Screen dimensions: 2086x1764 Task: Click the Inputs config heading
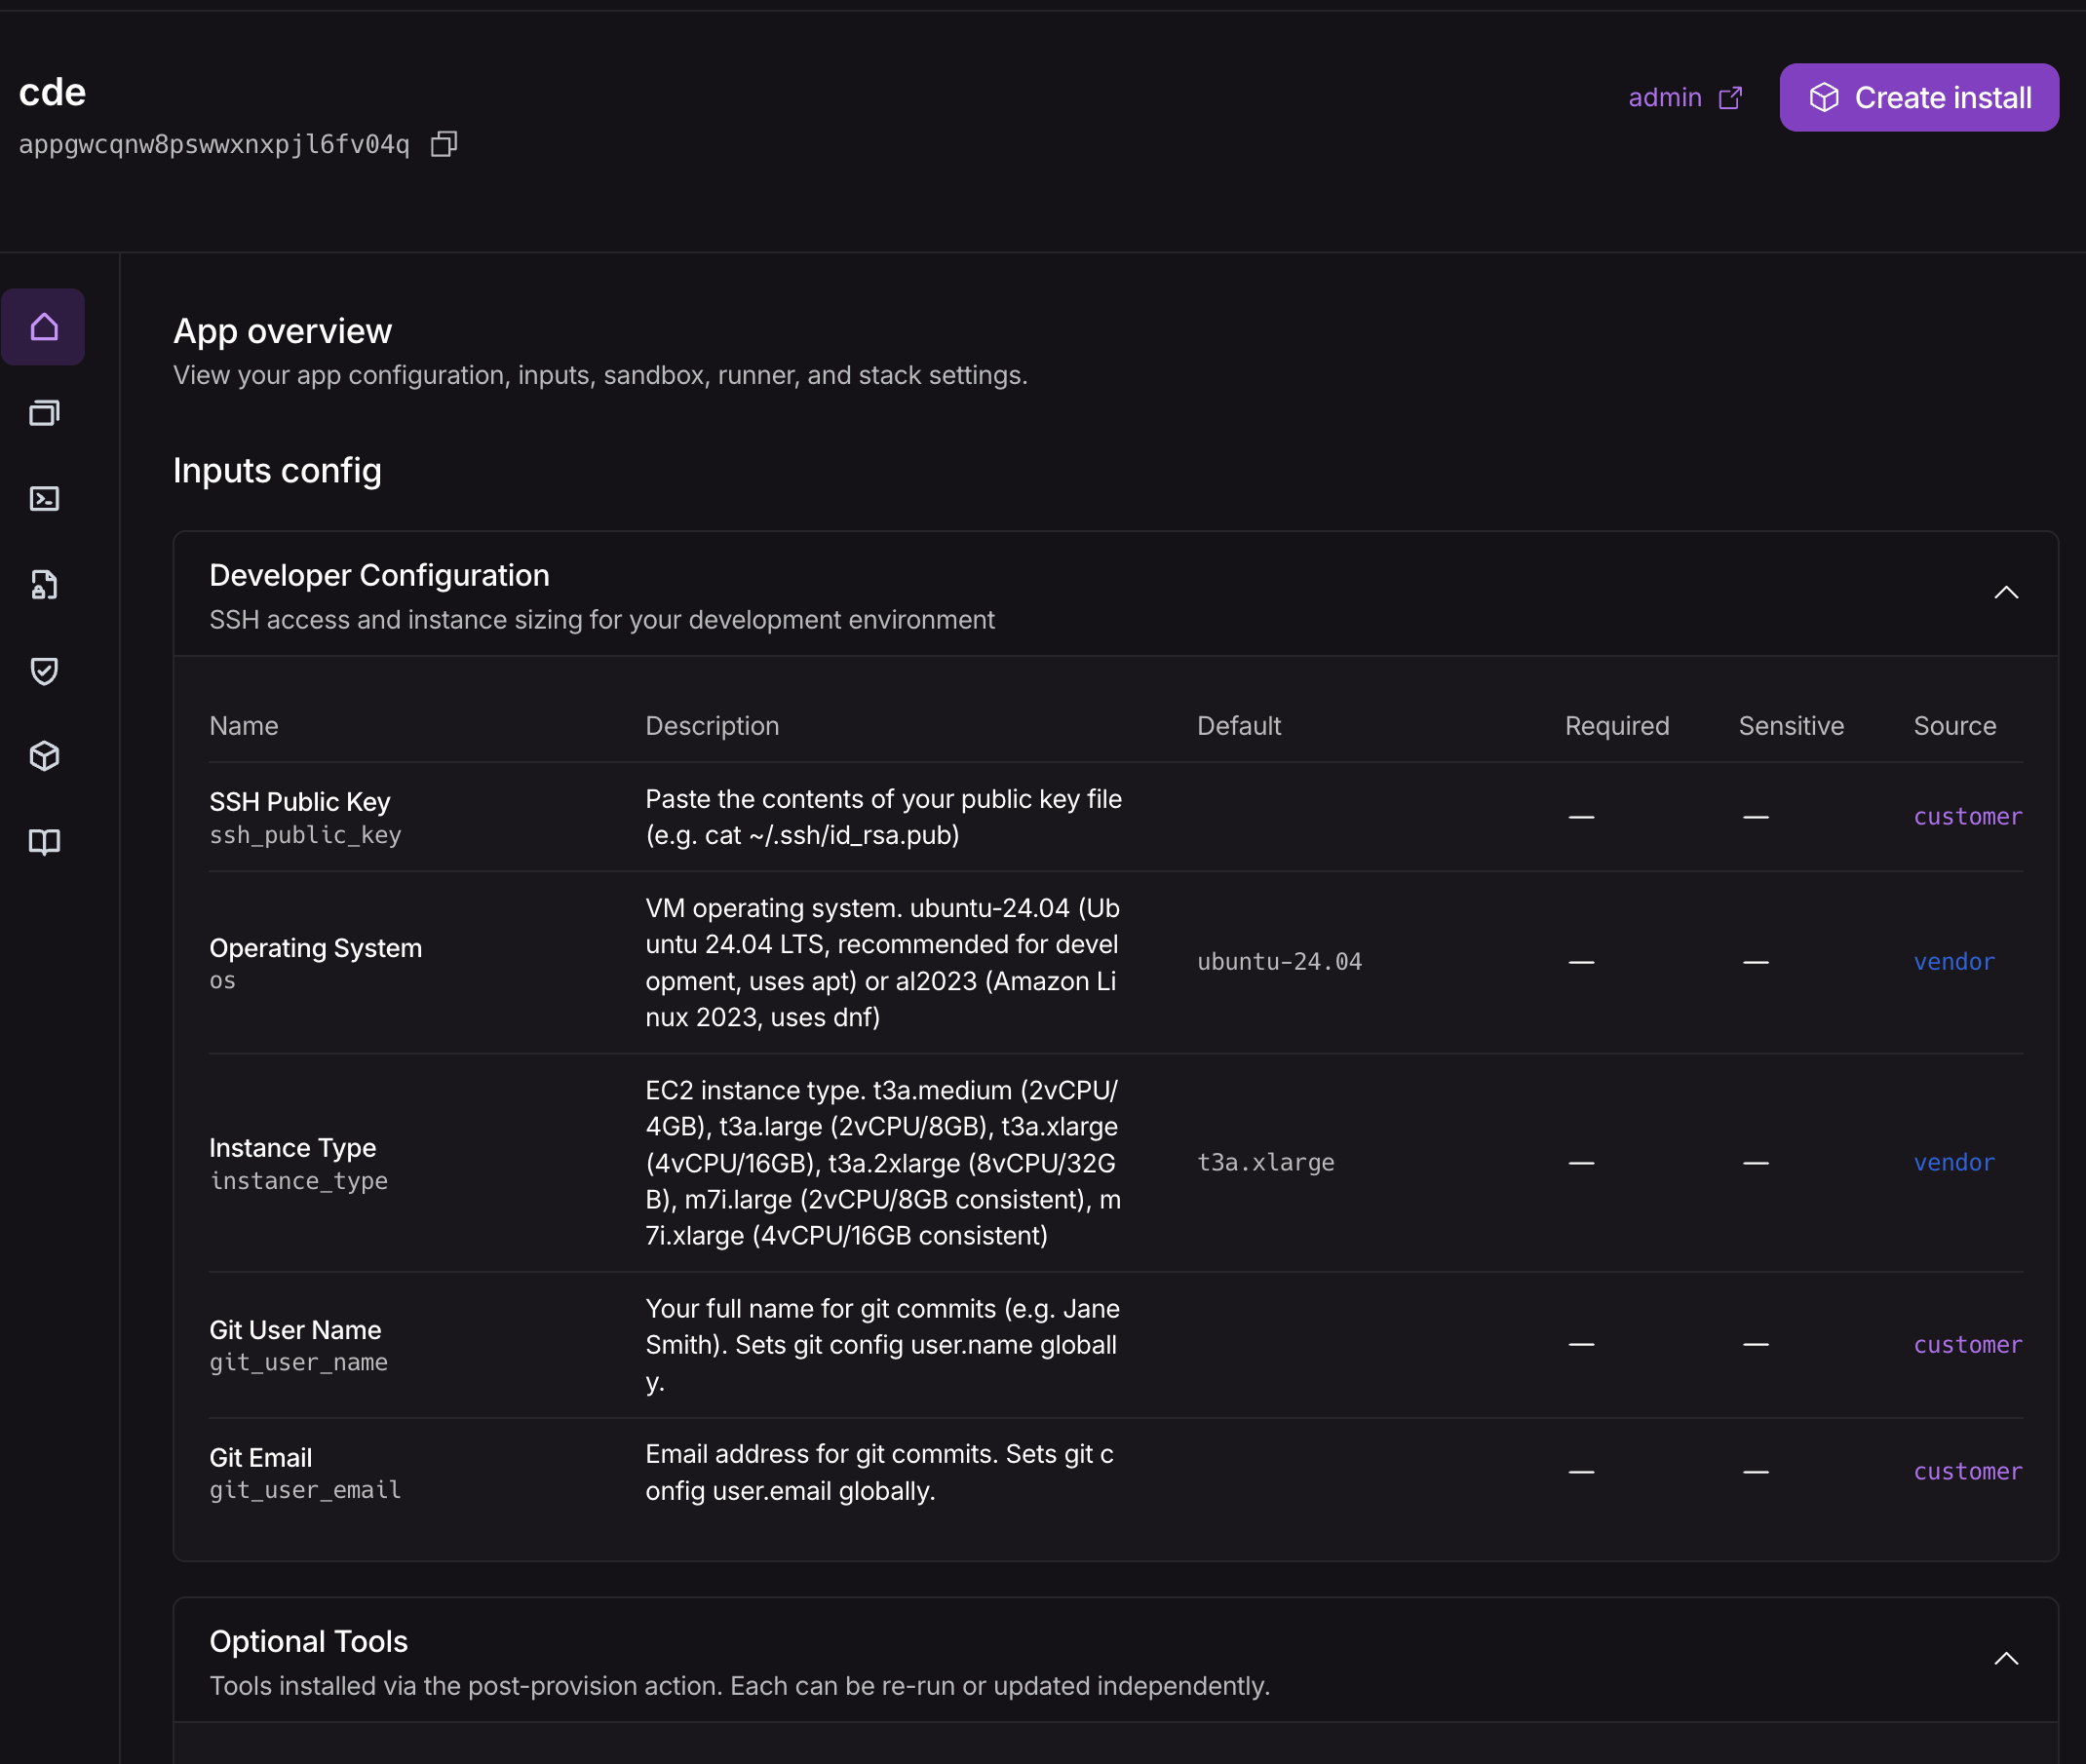coord(277,470)
